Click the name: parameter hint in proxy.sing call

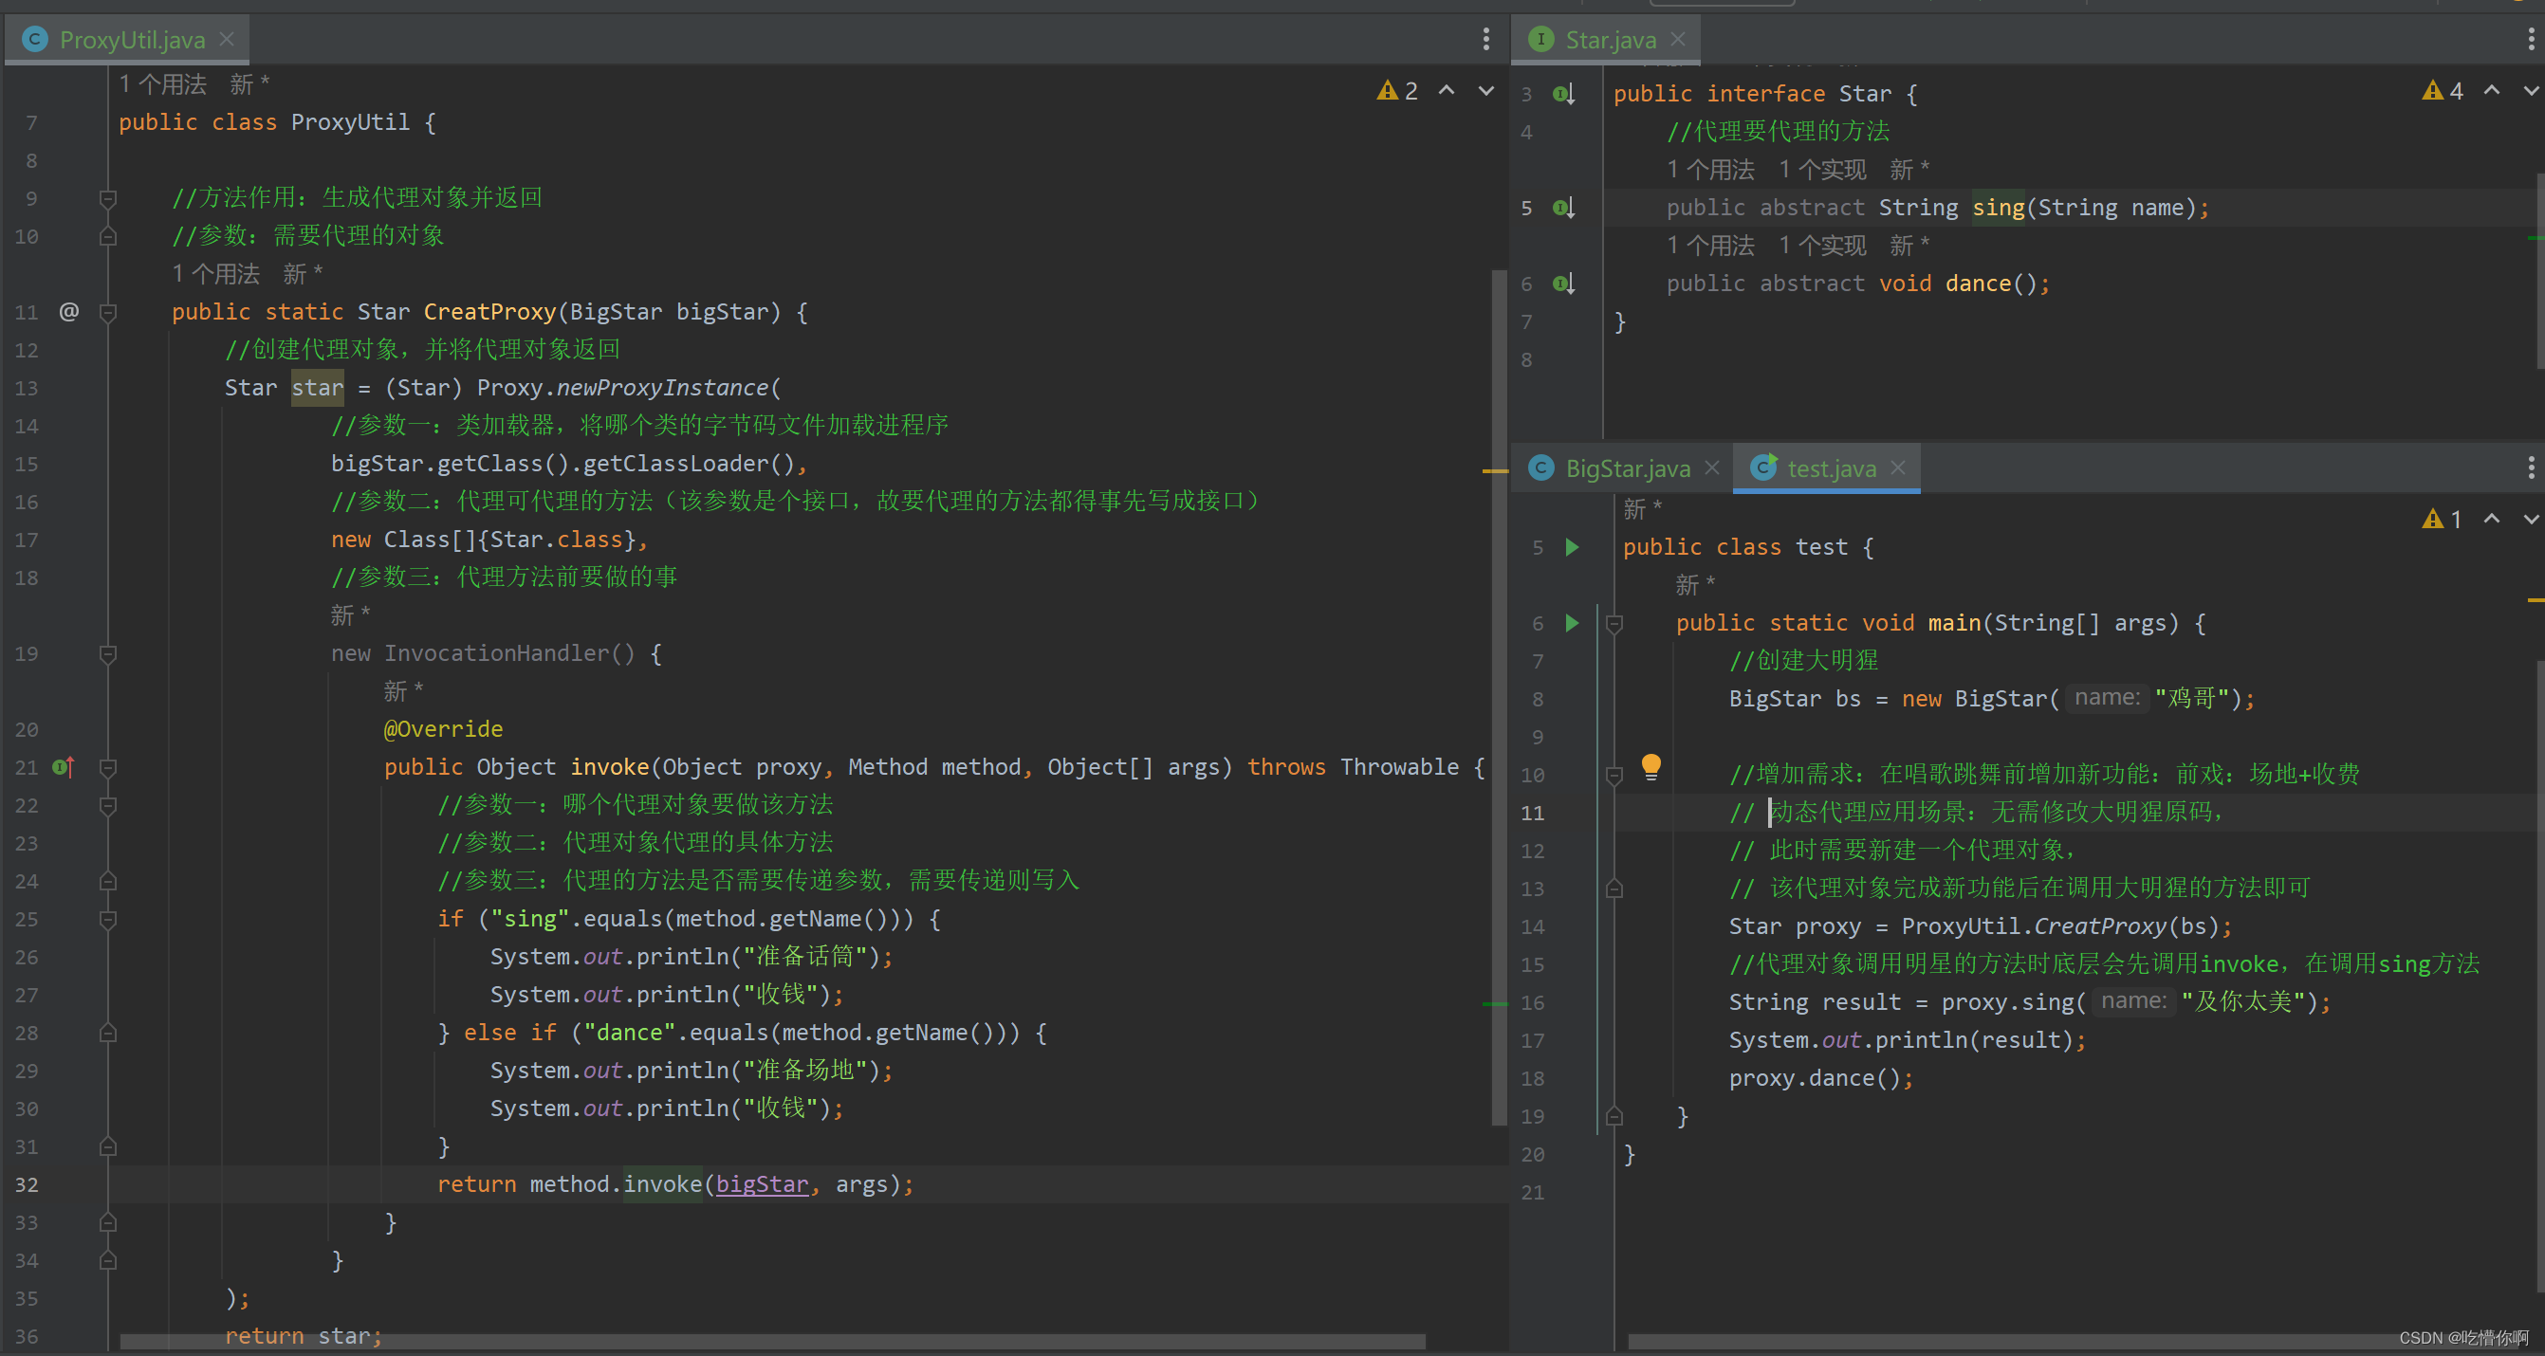[x=2133, y=1001]
